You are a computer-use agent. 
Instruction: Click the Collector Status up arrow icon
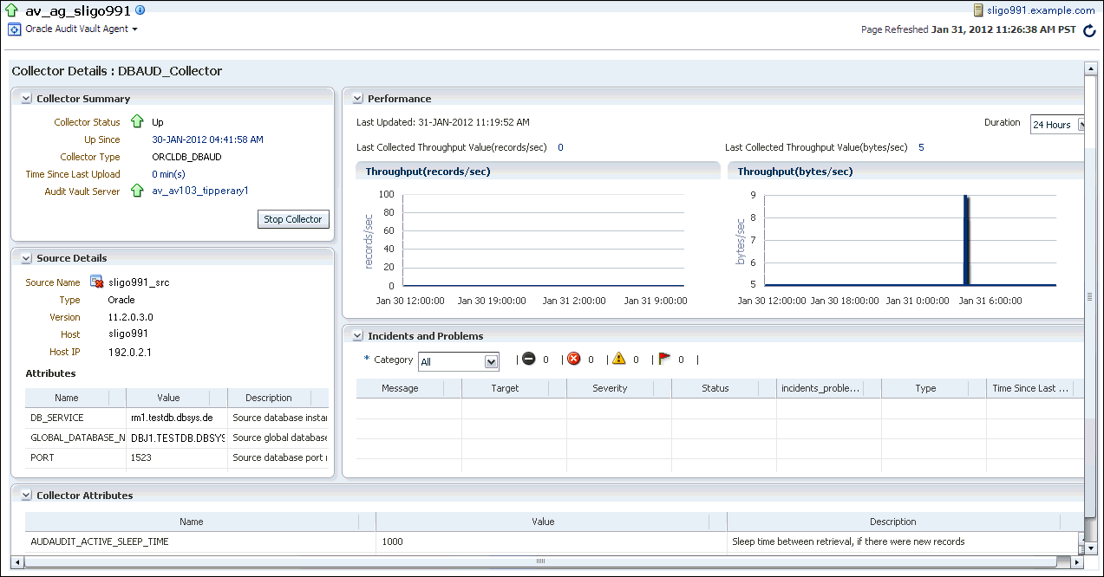pyautogui.click(x=137, y=122)
